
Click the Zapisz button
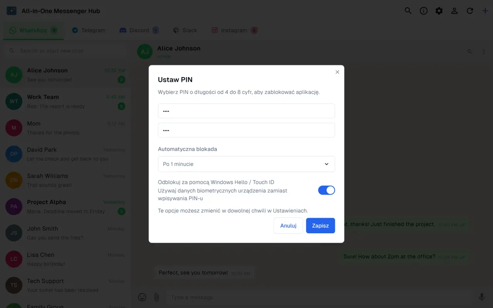[320, 226]
